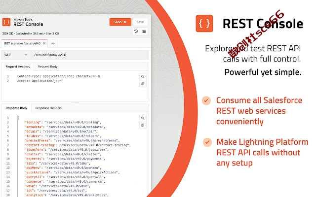The image size is (316, 197).
Task: Click the Accept: application/json header line
Action: click(39, 81)
